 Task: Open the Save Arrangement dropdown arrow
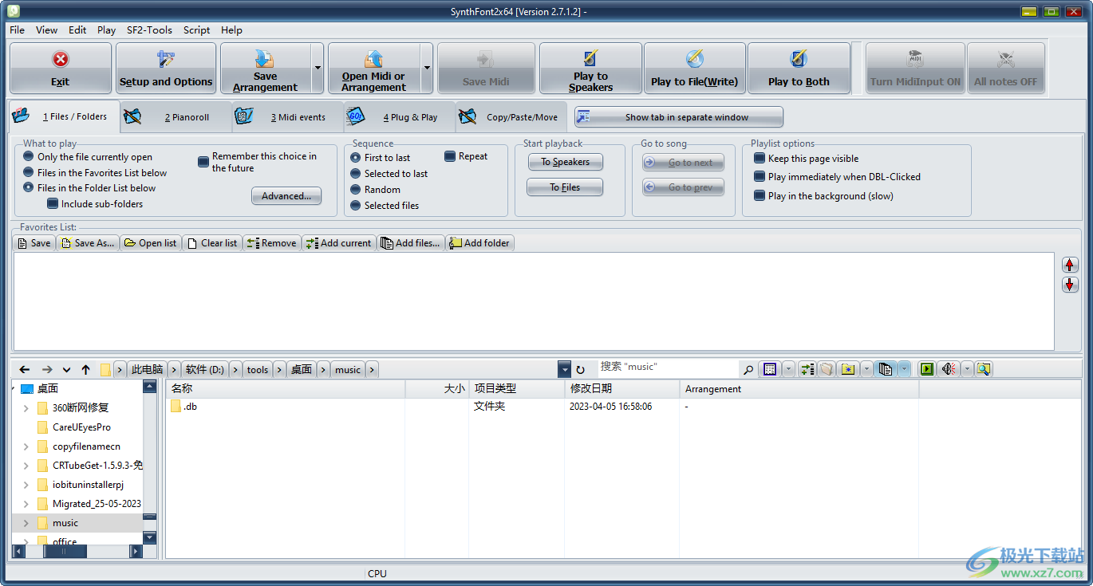318,69
